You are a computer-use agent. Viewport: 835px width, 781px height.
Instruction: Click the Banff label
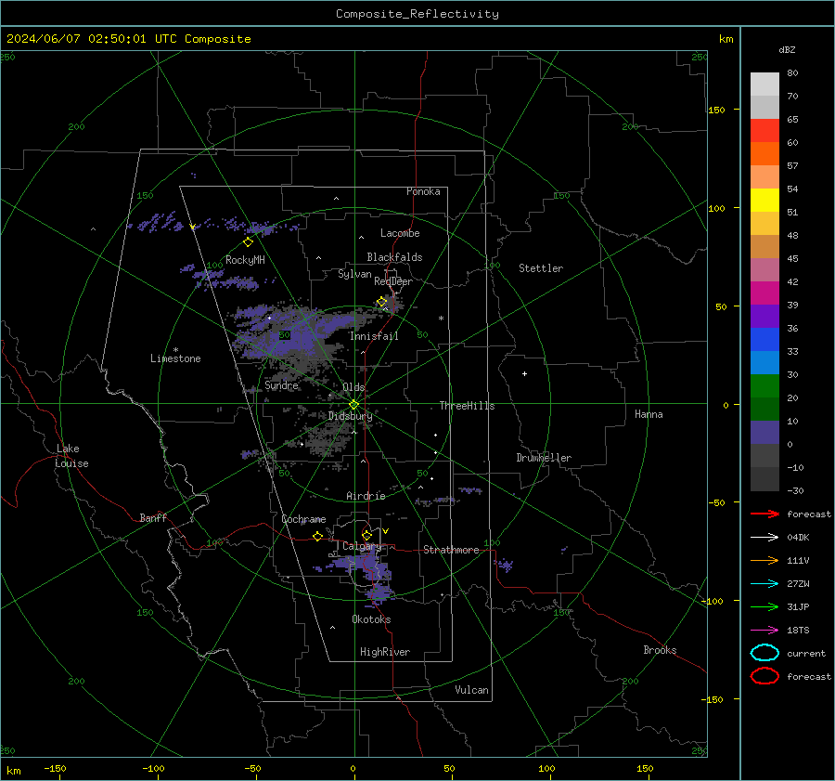pos(153,518)
